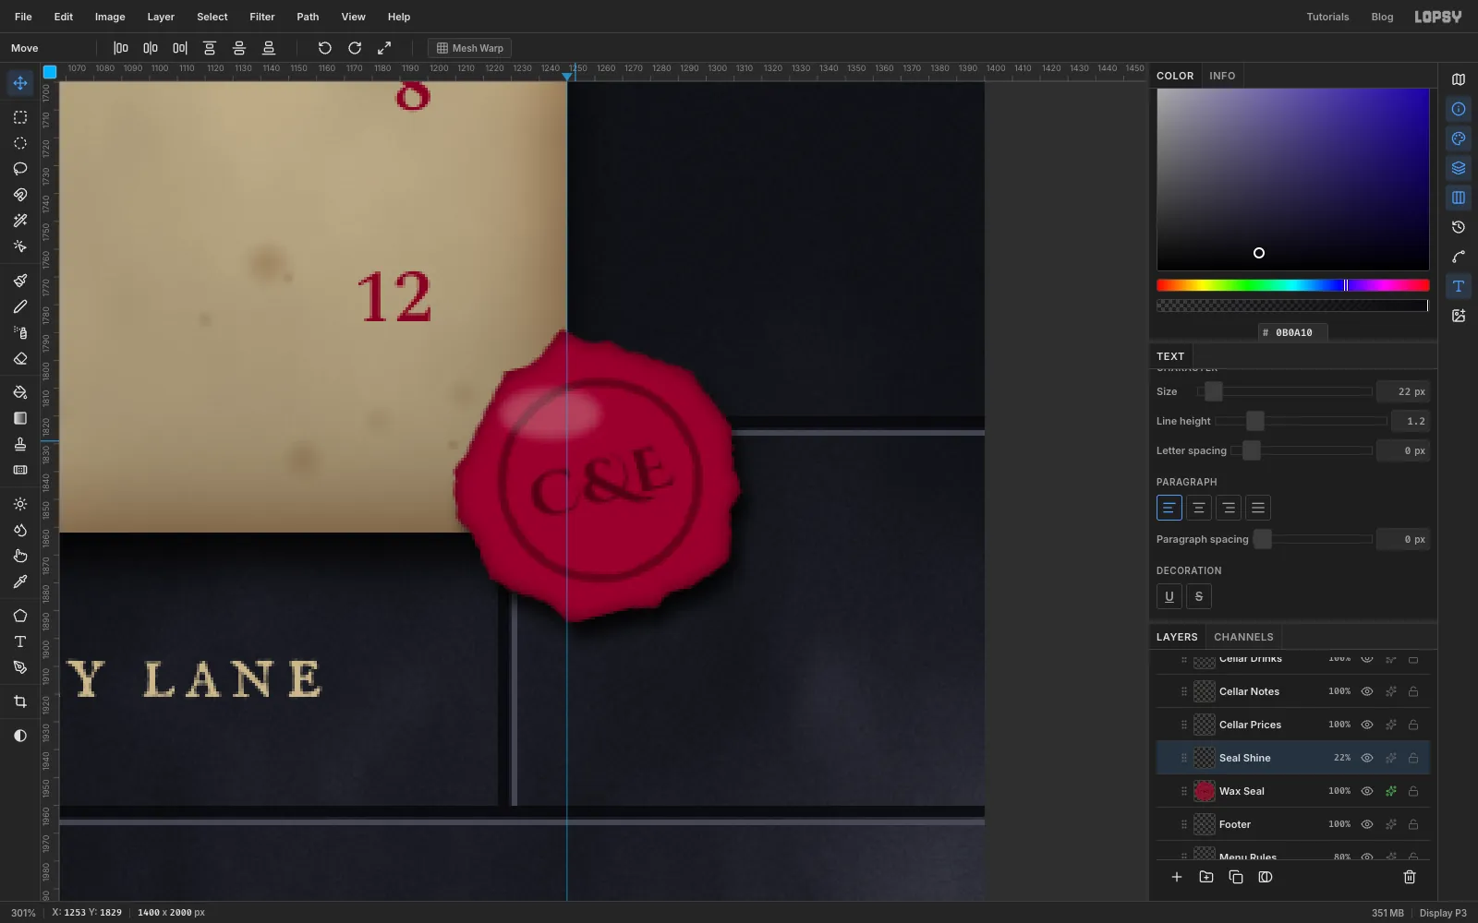
Task: Select the Paint Bucket tool
Action: click(20, 392)
